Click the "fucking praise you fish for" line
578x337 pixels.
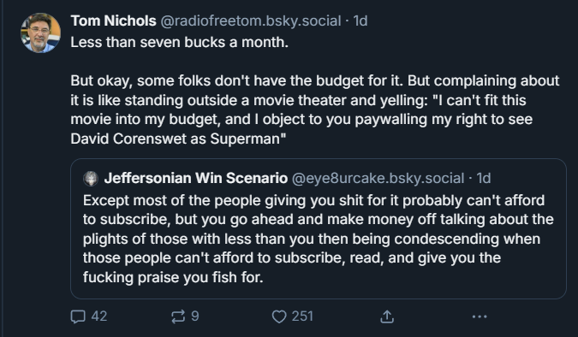pyautogui.click(x=173, y=277)
